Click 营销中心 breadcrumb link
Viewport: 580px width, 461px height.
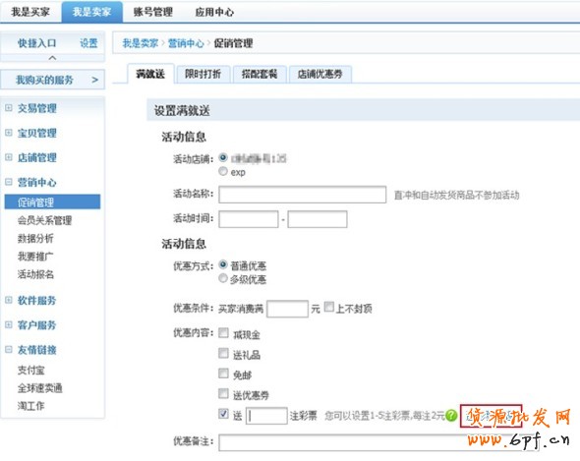coord(186,43)
